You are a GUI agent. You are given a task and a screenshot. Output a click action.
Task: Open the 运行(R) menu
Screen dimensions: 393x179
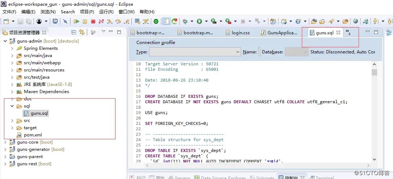pyautogui.click(x=106, y=12)
